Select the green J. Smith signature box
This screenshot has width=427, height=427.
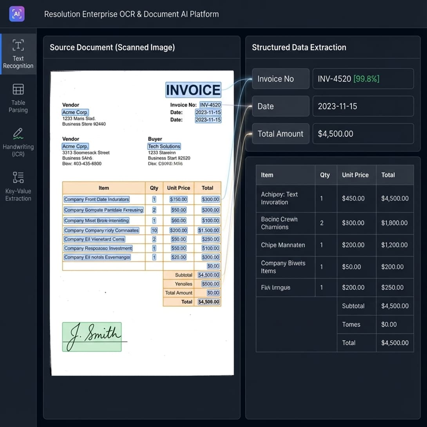pos(92,337)
